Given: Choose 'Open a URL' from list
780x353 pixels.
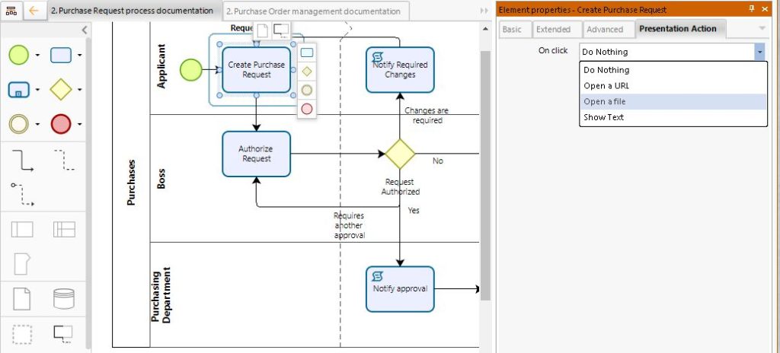Looking at the screenshot, I should 606,85.
